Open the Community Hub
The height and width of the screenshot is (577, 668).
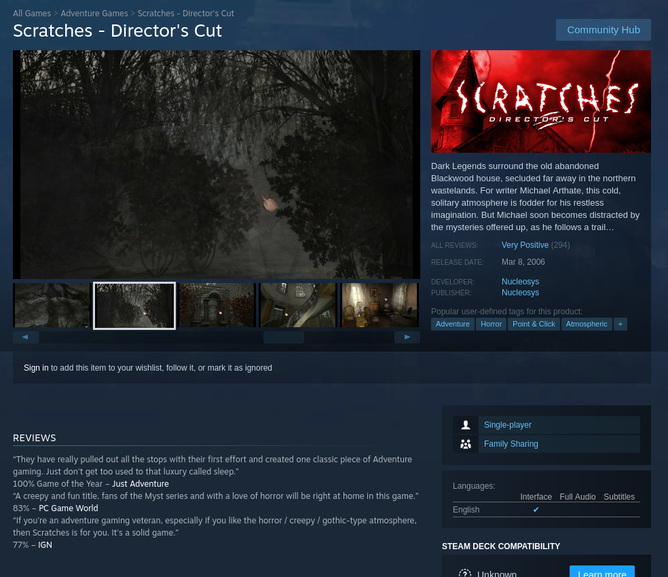tap(604, 30)
